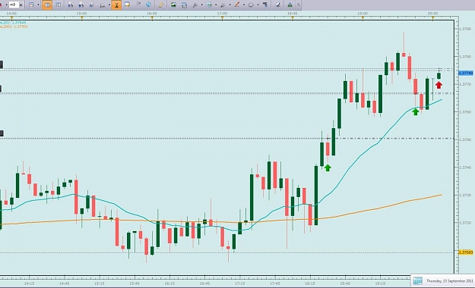Open the horizontal line tool dropdown arrow
The height and width of the screenshot is (288, 475).
click(x=216, y=5)
